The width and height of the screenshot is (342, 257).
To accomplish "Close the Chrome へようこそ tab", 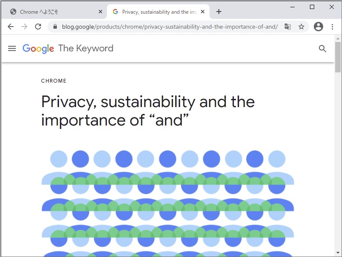I will tap(100, 12).
